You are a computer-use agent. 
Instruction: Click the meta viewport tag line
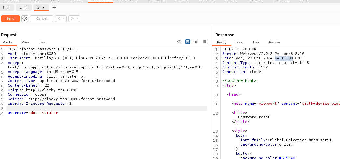click(x=286, y=104)
